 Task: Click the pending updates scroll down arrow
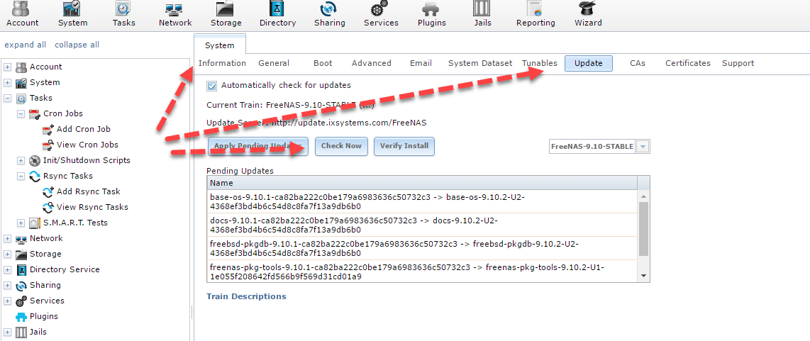pos(643,276)
